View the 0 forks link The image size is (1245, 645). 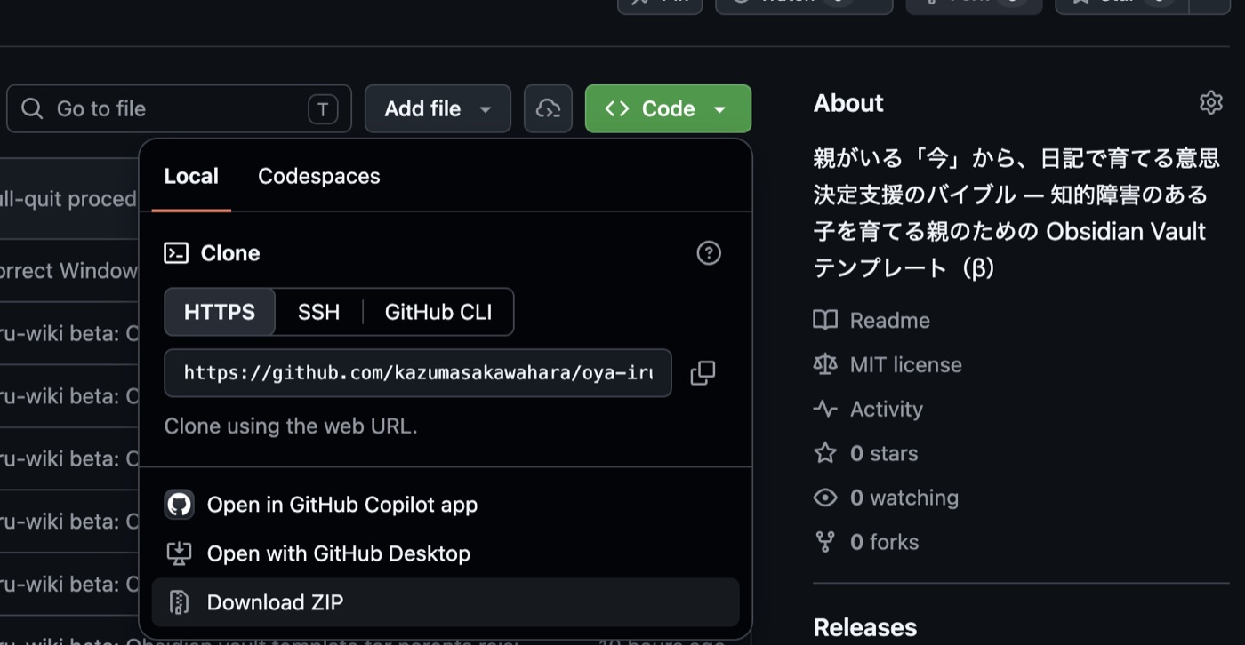(x=884, y=542)
